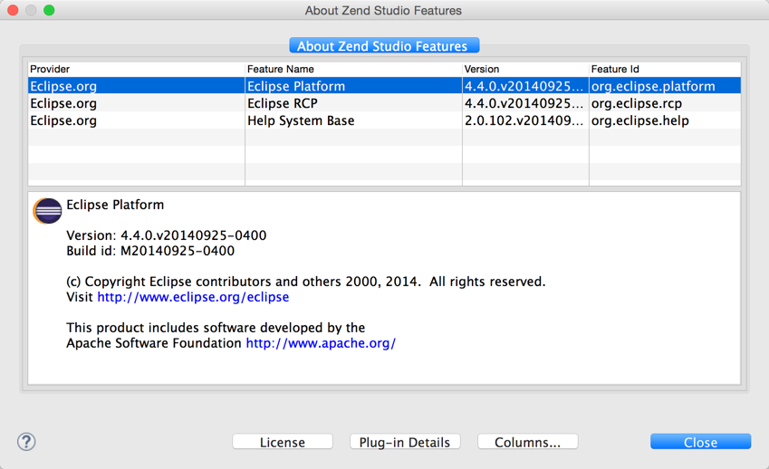Select the Eclipse RCP feature row
769x469 pixels.
(x=384, y=103)
